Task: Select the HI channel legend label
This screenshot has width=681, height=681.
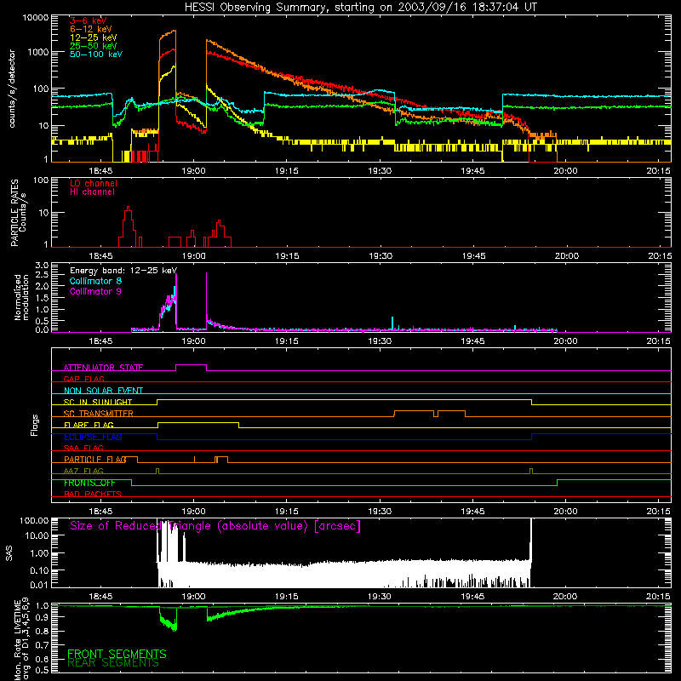Action: 92,192
